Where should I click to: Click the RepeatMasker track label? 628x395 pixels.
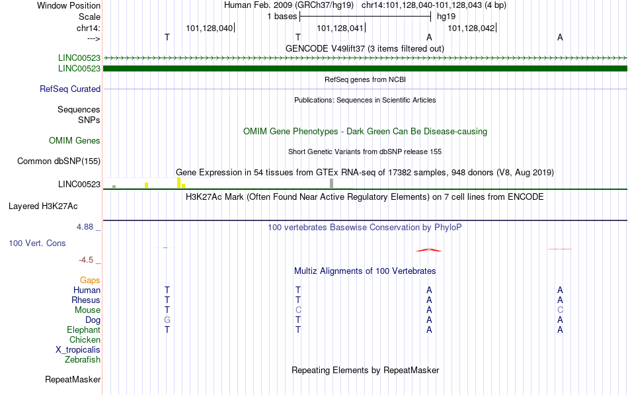pos(73,379)
